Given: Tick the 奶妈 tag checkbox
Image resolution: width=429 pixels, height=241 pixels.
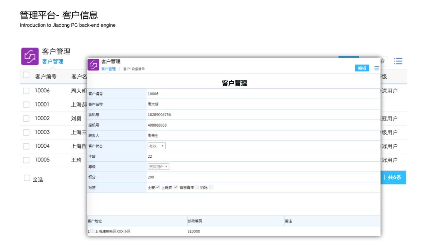Looking at the screenshot, I should point(211,187).
